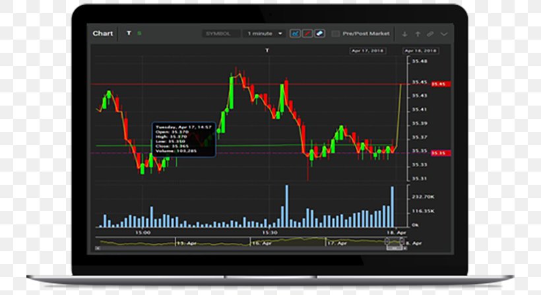
Task: Click the 35.37 price axis label
Action: click(420, 137)
